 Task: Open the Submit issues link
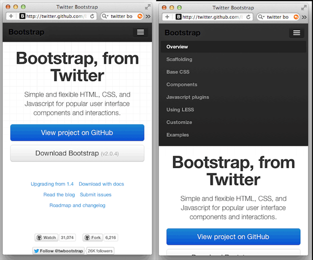click(x=95, y=195)
